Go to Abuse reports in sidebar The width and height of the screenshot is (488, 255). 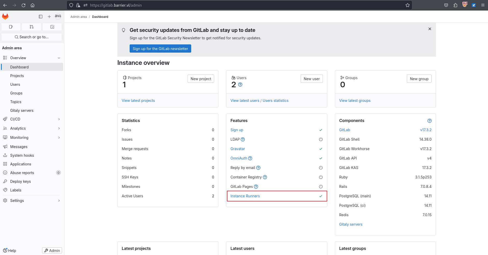(22, 173)
